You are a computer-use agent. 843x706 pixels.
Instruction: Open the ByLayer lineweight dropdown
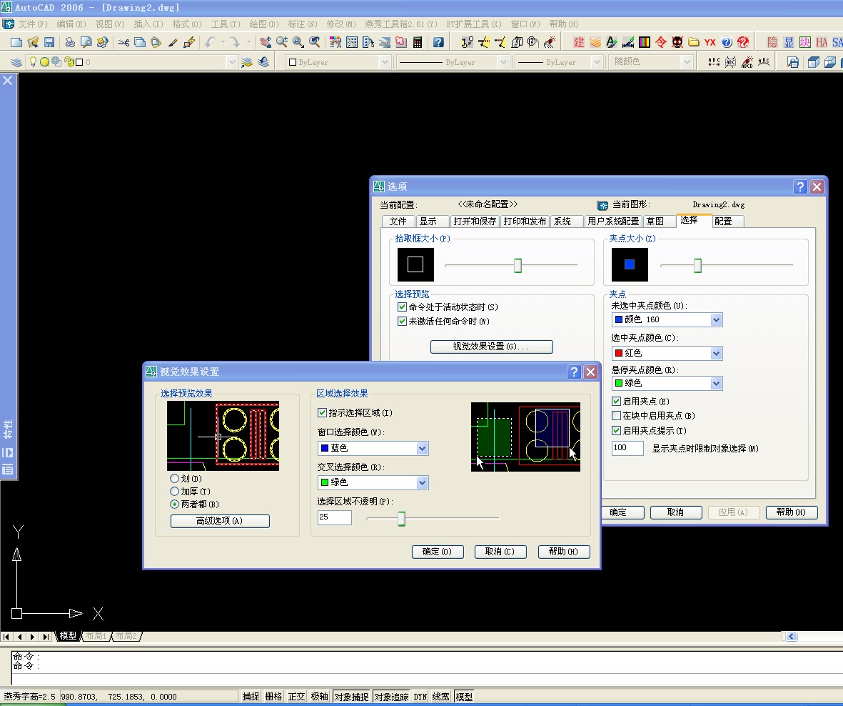[x=596, y=62]
